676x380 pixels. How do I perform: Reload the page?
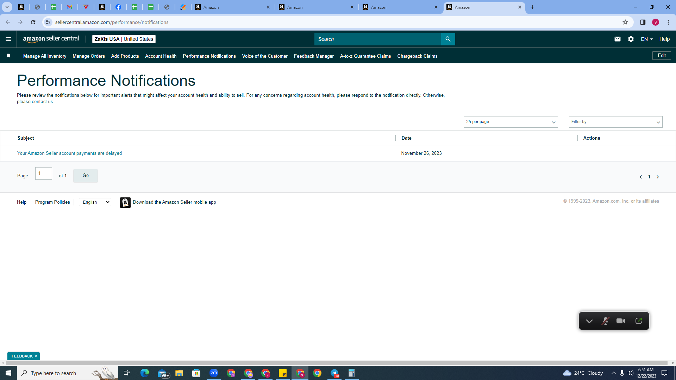tap(33, 22)
